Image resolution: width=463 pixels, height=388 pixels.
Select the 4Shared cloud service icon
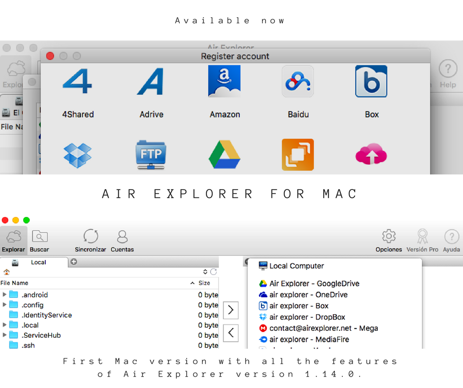(77, 82)
